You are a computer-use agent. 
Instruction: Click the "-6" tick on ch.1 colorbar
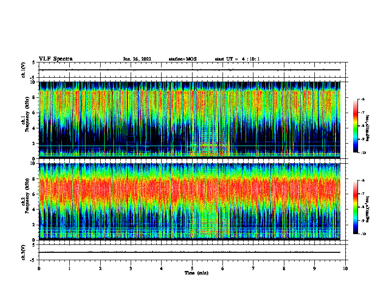pos(362,99)
